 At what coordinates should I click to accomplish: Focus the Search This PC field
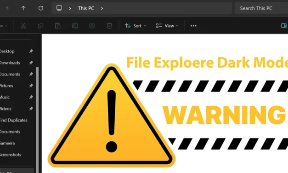click(261, 8)
